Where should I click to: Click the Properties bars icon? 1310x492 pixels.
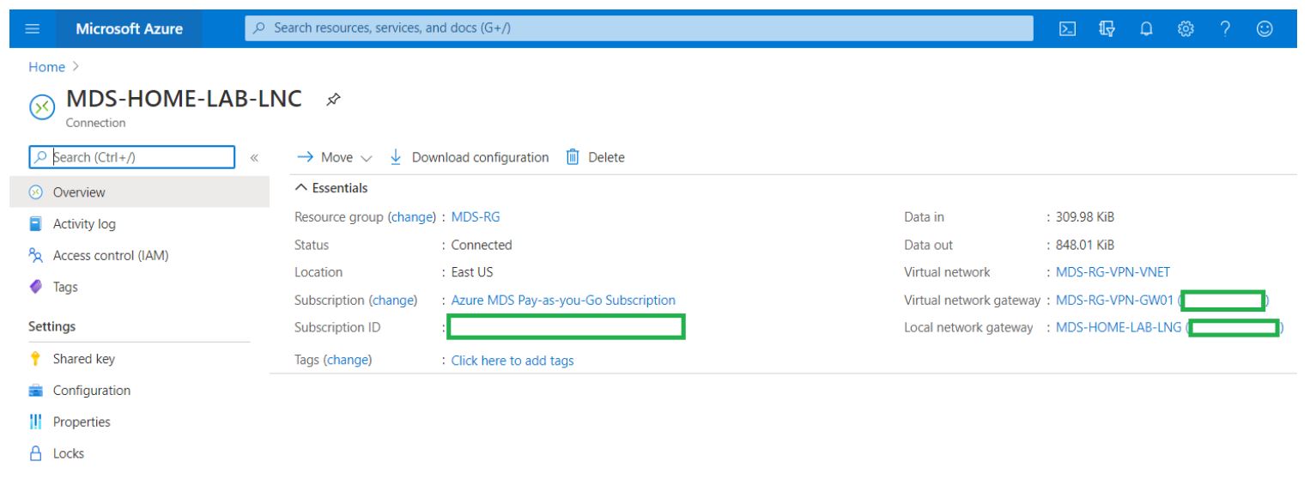pyautogui.click(x=35, y=422)
